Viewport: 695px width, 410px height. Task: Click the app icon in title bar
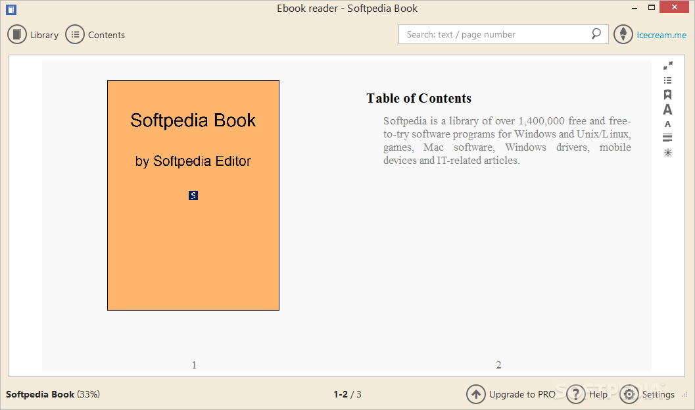click(x=11, y=9)
